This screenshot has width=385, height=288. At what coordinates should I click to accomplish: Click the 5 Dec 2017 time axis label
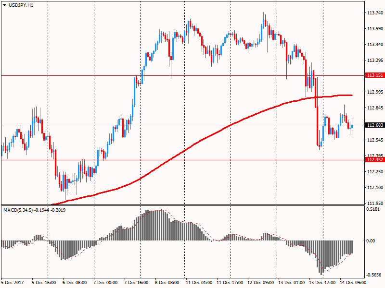[x=13, y=283]
